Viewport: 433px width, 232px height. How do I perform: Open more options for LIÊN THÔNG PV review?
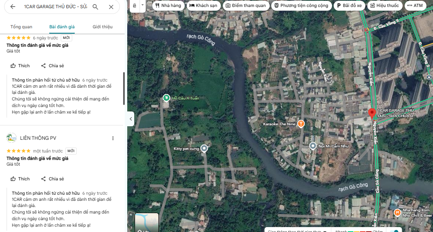(x=113, y=138)
